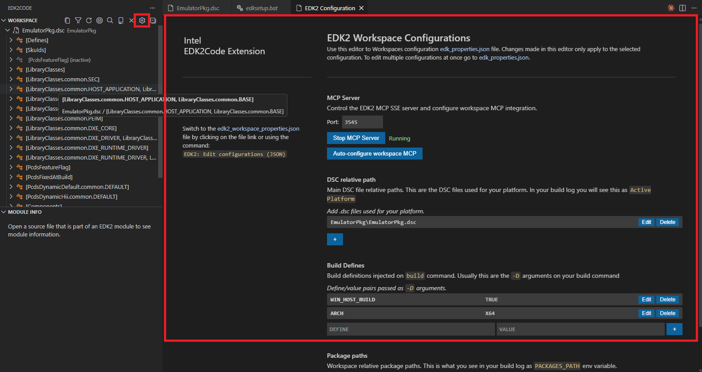Expand the [PcdsDynamicDefault.common.DEFAULT] node
The image size is (702, 372).
coord(11,187)
